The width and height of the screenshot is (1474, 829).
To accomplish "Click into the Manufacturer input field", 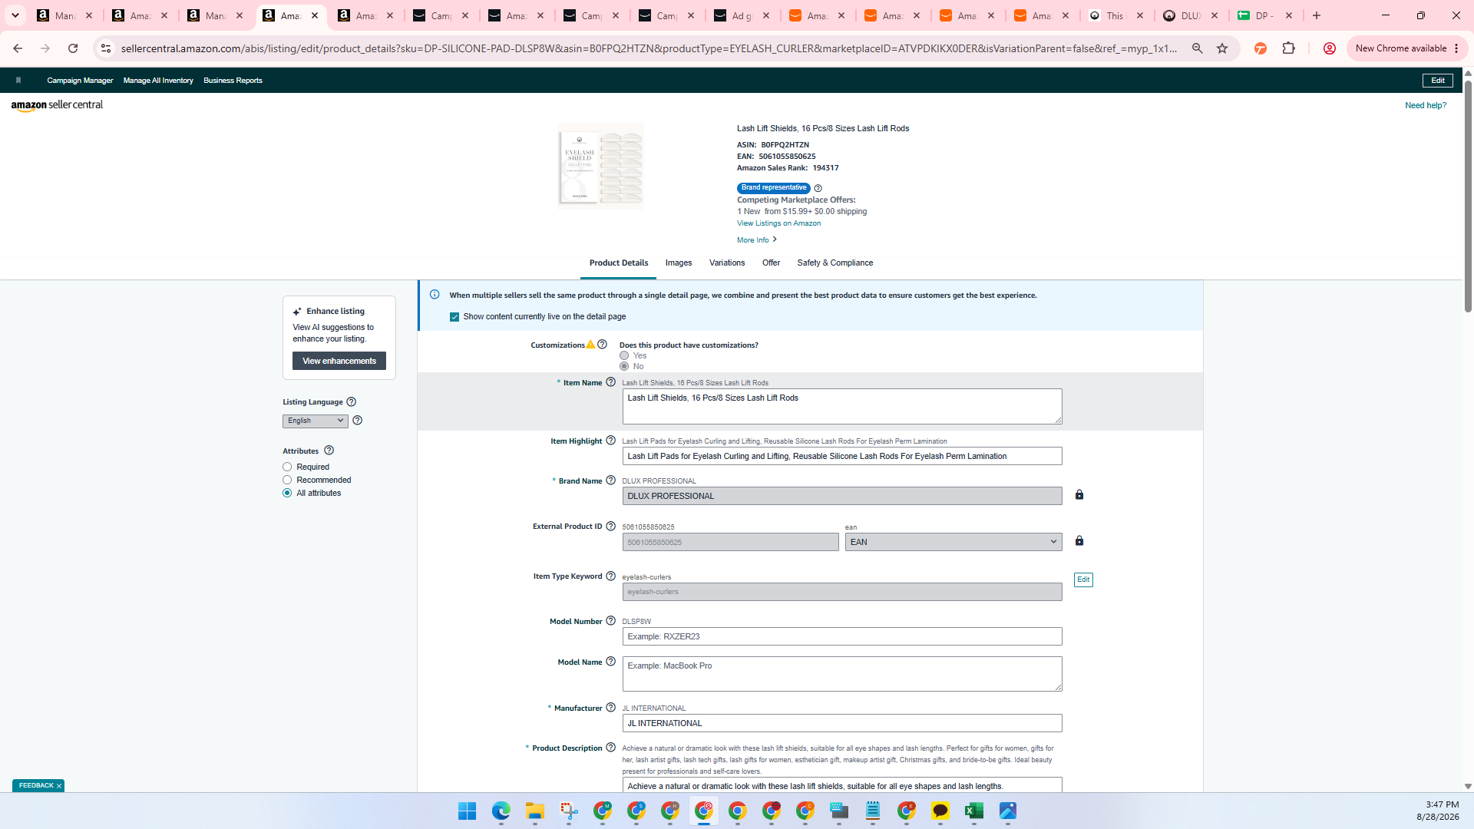I will coord(842,723).
